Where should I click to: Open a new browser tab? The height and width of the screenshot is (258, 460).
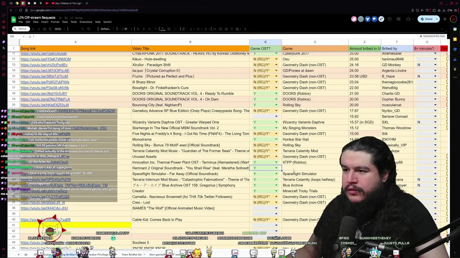click(87, 3)
